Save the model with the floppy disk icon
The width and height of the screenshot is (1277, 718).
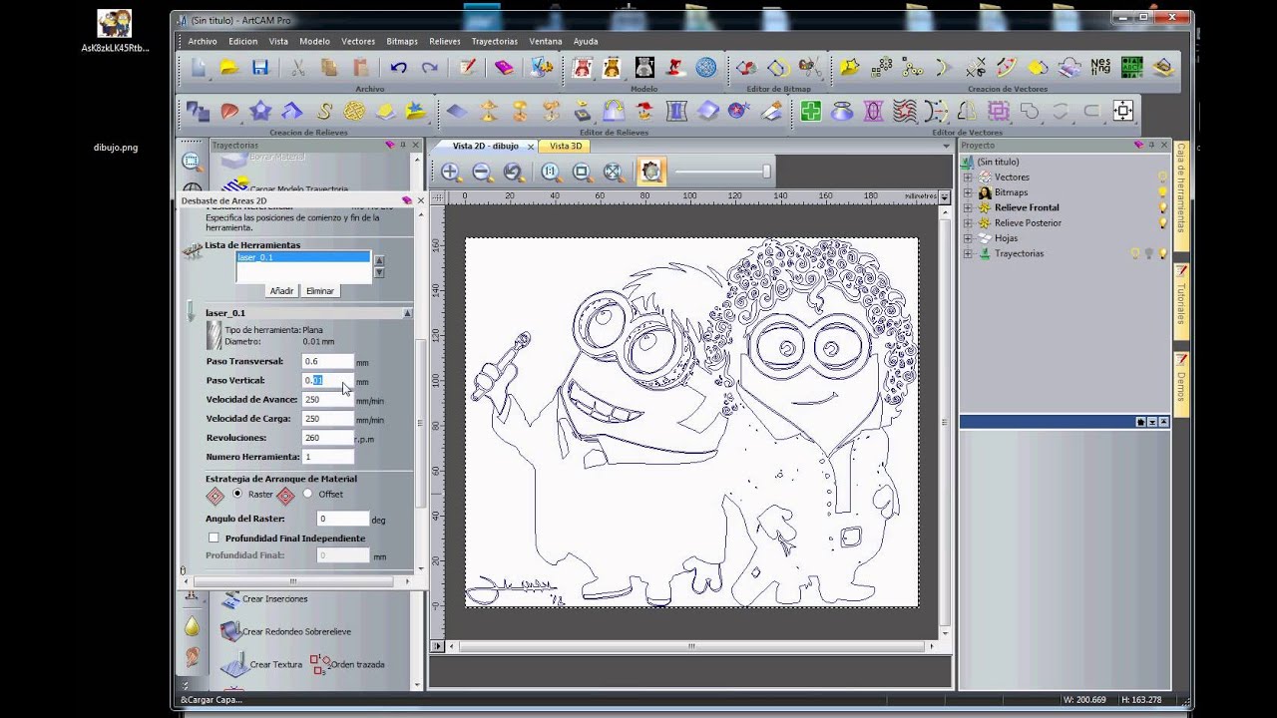[x=260, y=68]
